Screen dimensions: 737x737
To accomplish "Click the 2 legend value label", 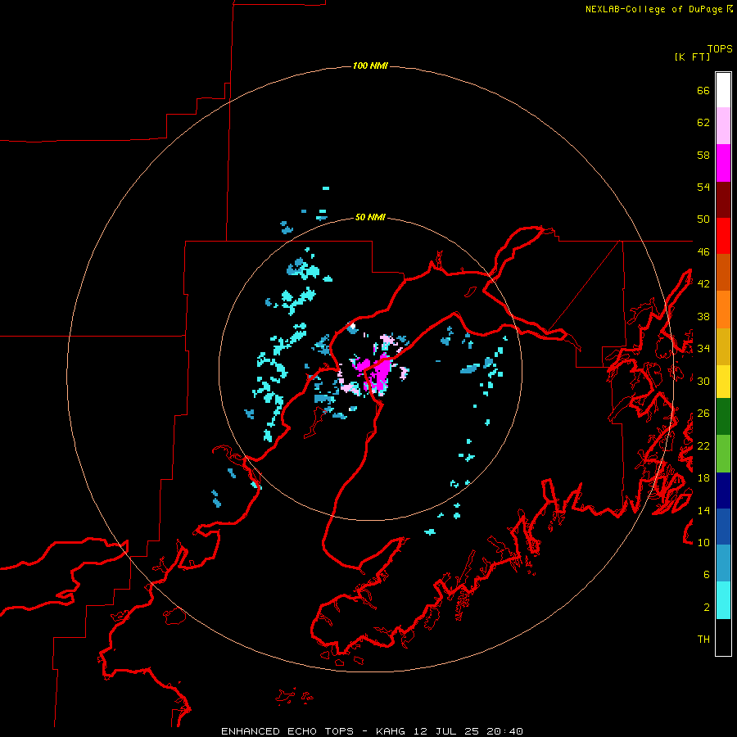I will coord(707,608).
